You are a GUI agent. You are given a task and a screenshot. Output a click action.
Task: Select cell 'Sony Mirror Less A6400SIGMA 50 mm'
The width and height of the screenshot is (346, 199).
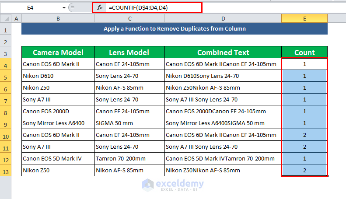pyautogui.click(x=223, y=123)
